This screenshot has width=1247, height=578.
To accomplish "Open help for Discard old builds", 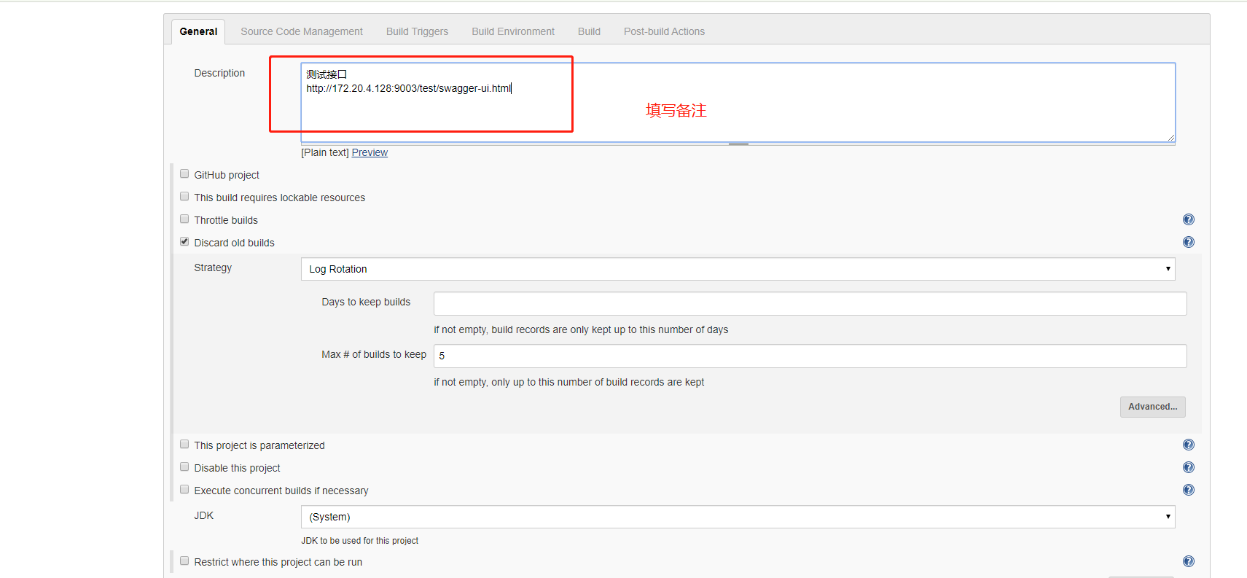I will coord(1188,242).
